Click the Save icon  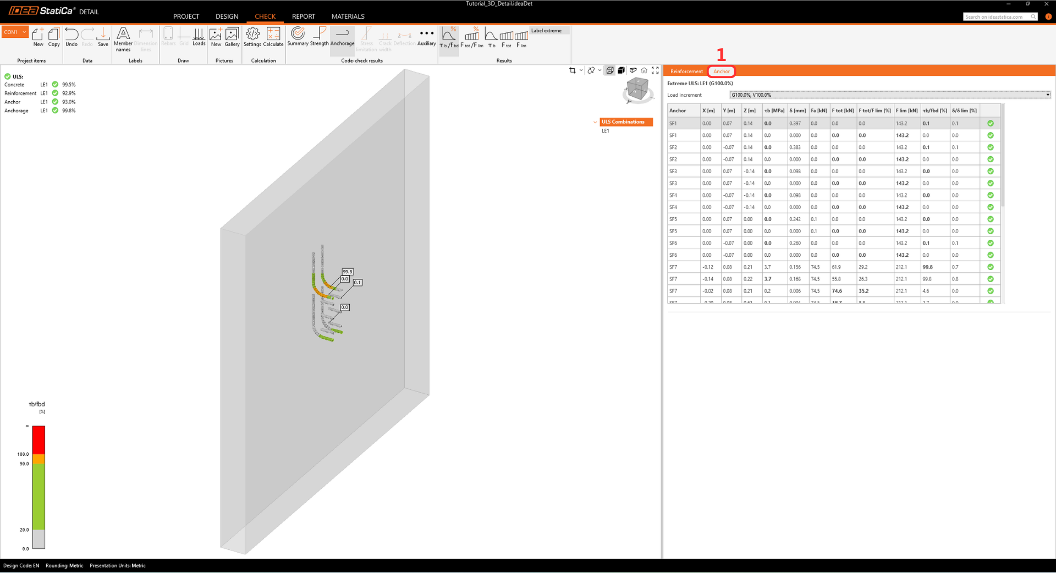click(x=103, y=37)
